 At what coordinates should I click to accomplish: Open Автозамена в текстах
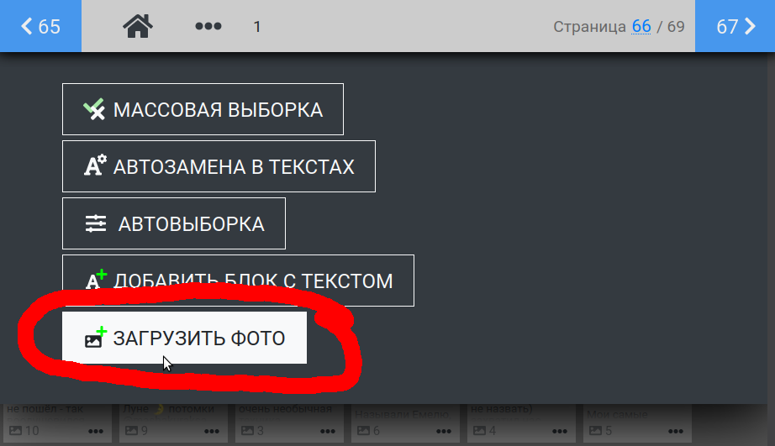pos(219,166)
